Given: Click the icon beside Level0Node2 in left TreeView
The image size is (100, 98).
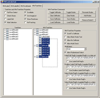Looking at the screenshot, I should 7,34.
